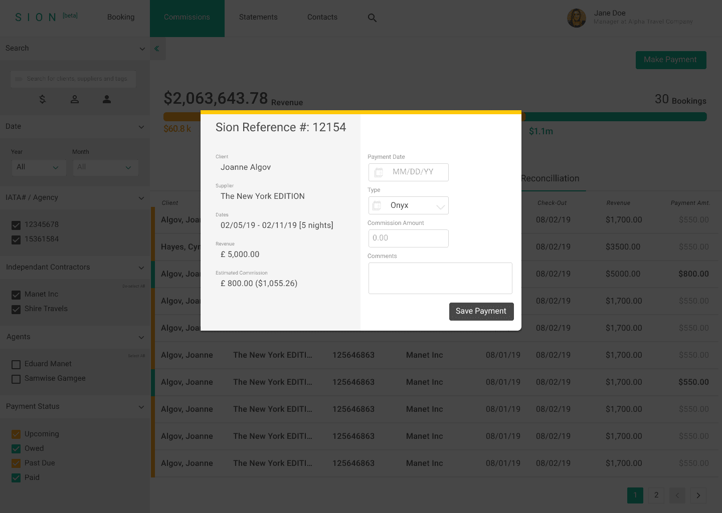Toggle the 15361584 IATA checkbox
The height and width of the screenshot is (513, 722).
pos(16,240)
